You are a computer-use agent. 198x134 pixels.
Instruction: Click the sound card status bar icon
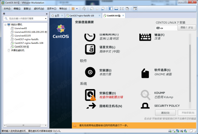pyautogui.click(x=185, y=131)
